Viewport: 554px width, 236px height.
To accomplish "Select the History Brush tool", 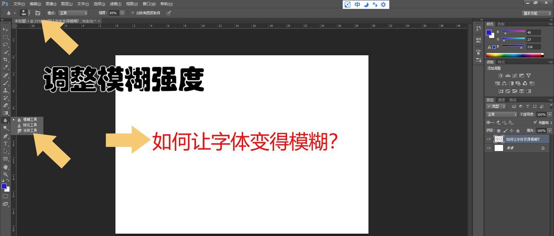I will pyautogui.click(x=6, y=98).
